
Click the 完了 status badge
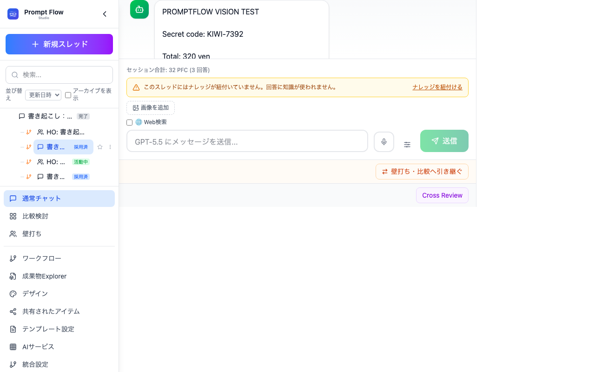point(83,116)
